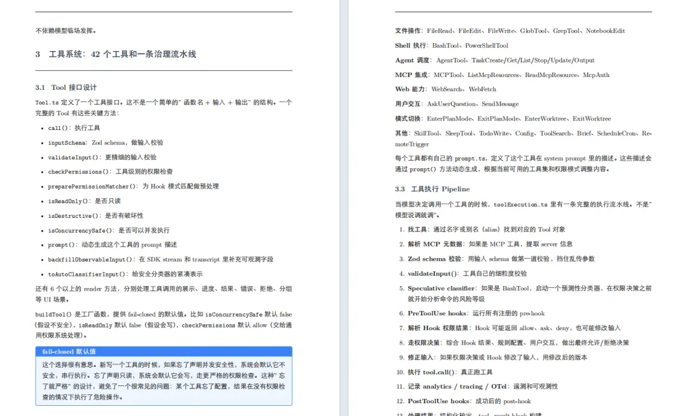Click the bullet starting with "validateInput()" on left page
The width and height of the screenshot is (688, 416).
102,157
